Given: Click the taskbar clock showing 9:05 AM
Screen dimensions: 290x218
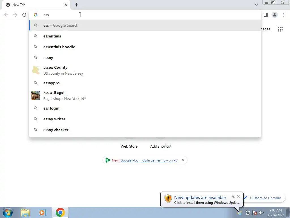Looking at the screenshot, I should click(276, 213).
